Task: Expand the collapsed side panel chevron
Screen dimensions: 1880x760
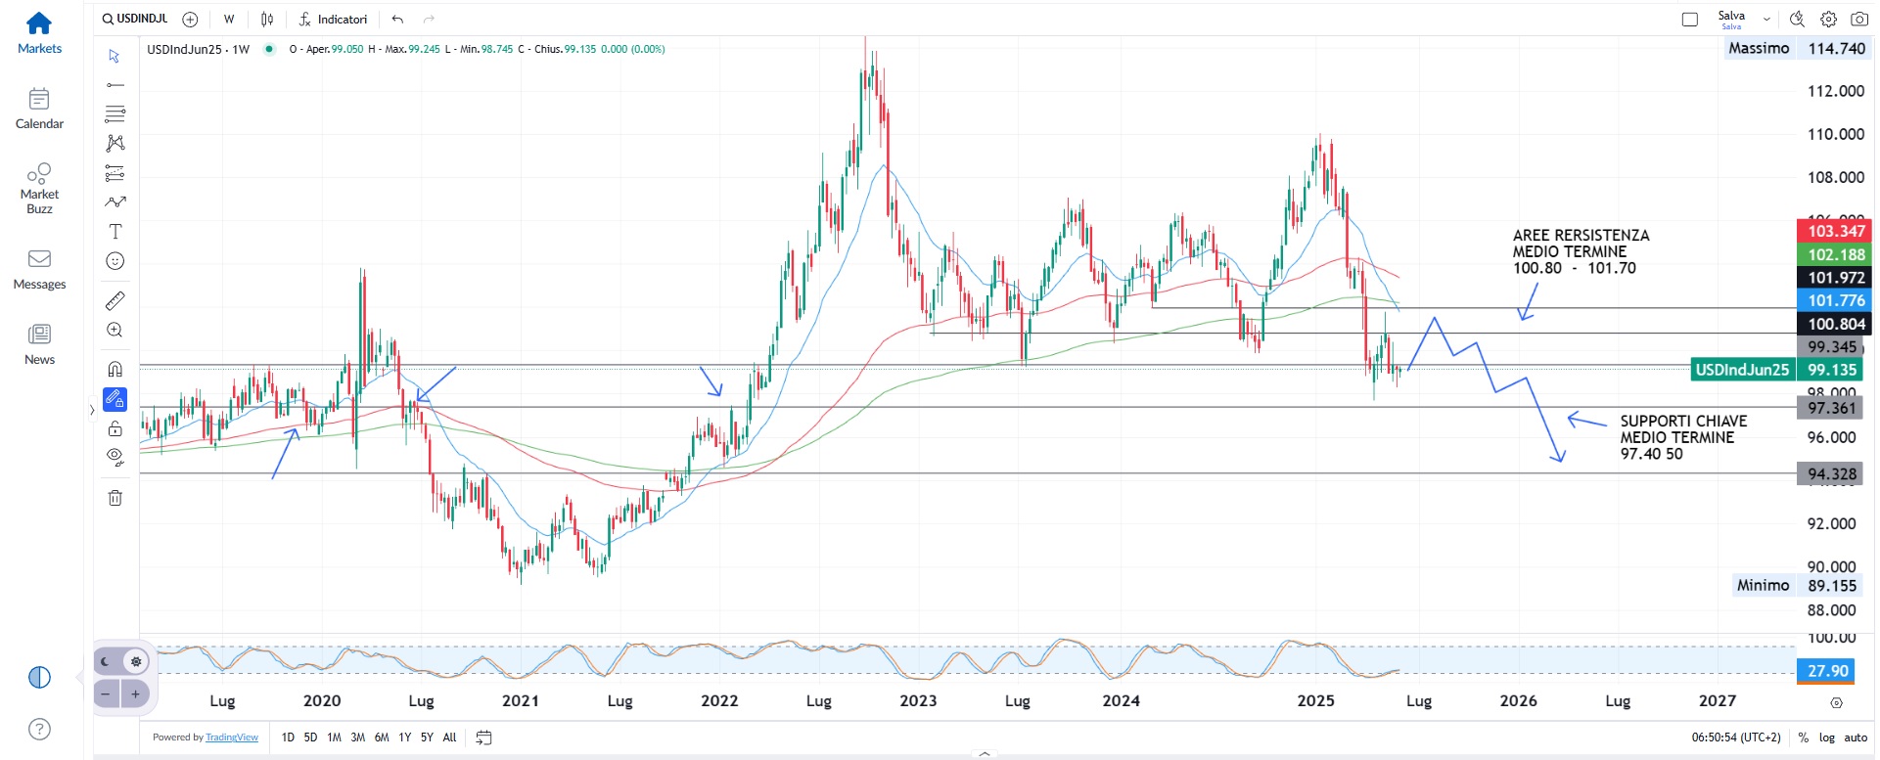Action: click(x=92, y=410)
